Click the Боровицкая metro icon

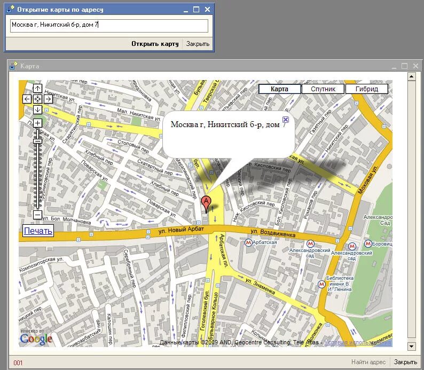pyautogui.click(x=368, y=243)
